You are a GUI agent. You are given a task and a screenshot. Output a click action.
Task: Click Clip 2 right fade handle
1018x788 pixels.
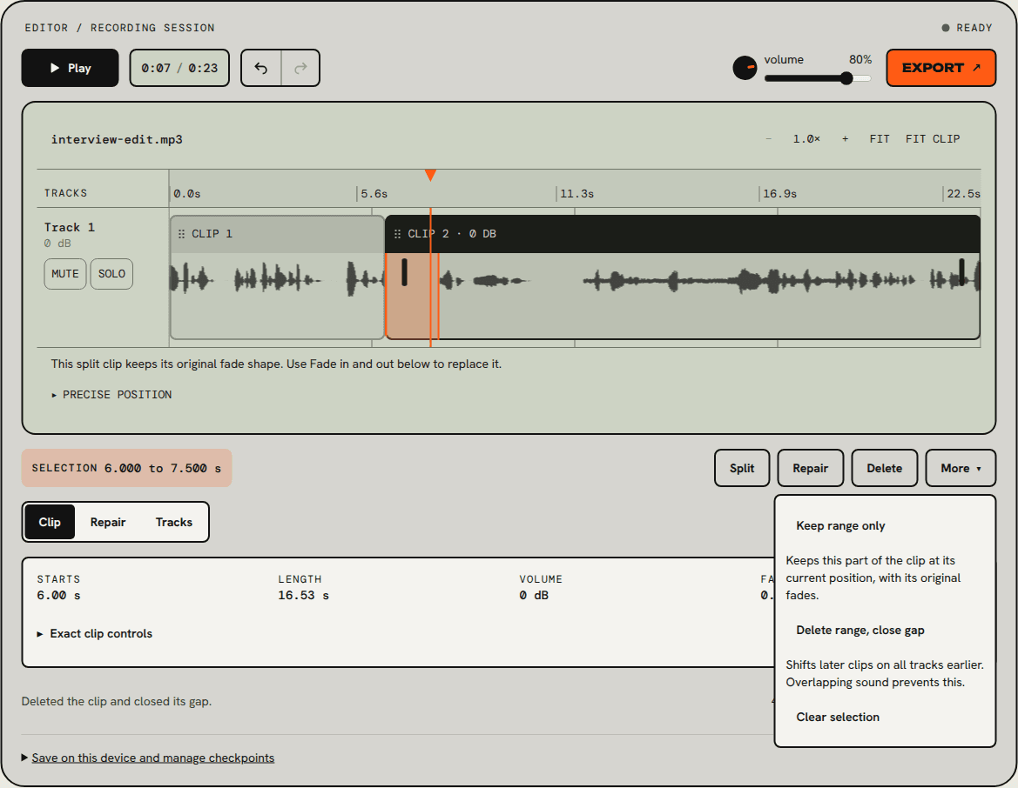961,272
